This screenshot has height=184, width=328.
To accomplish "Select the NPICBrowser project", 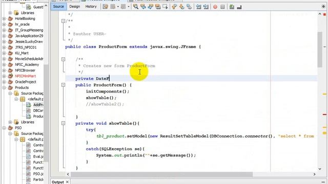I will [x=25, y=71].
